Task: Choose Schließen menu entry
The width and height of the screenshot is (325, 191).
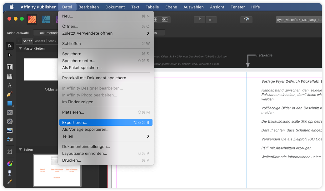Action: click(106, 44)
